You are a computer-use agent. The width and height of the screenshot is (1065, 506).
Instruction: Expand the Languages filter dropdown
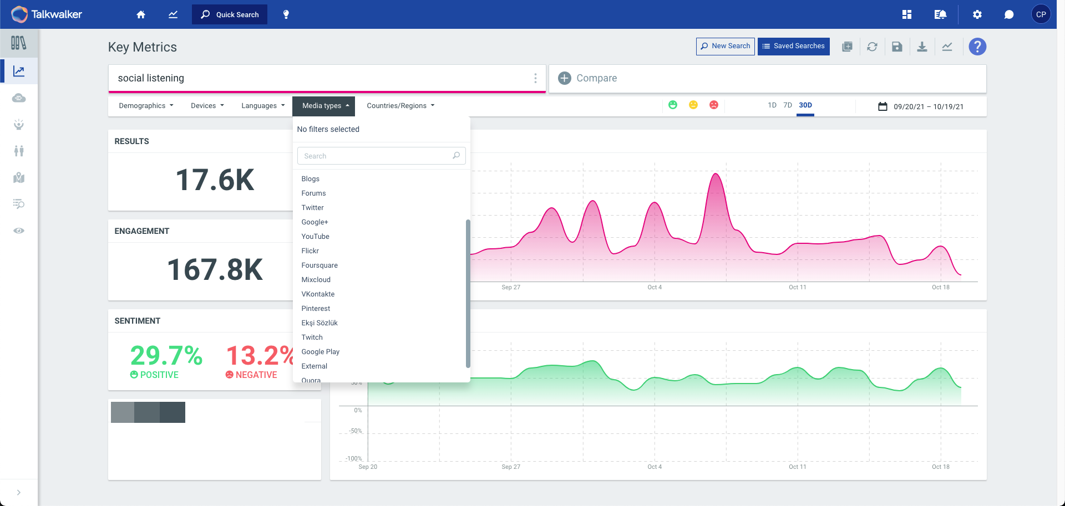(263, 106)
